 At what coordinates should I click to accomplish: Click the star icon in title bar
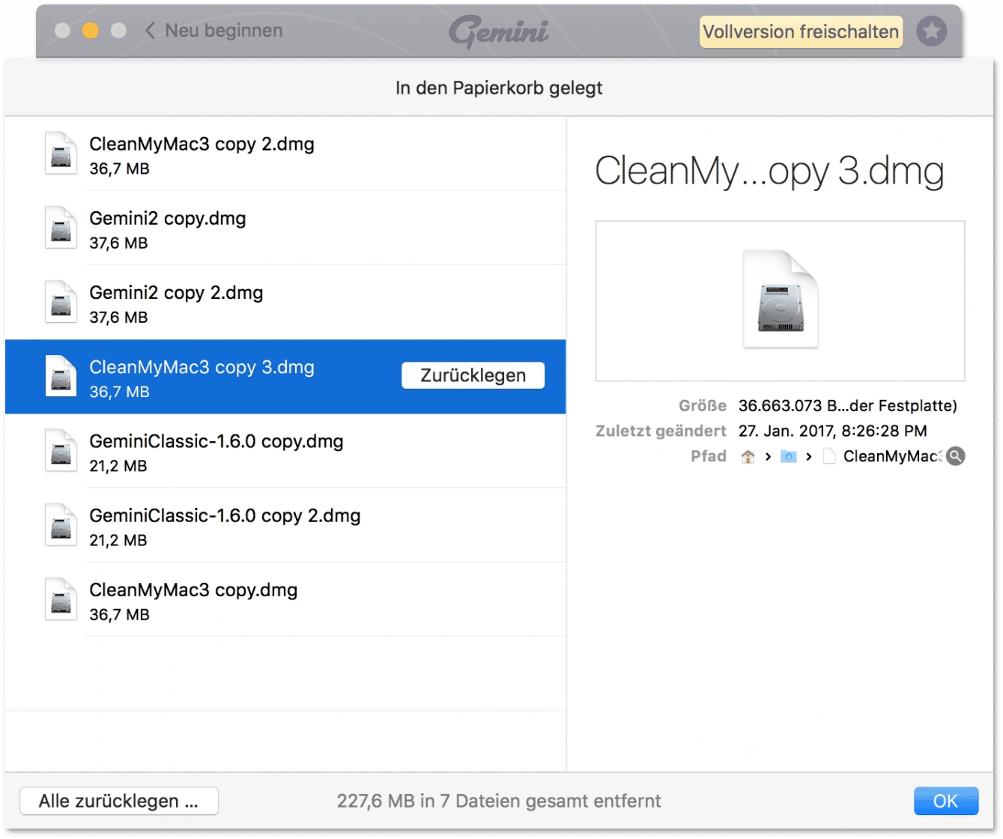[932, 31]
